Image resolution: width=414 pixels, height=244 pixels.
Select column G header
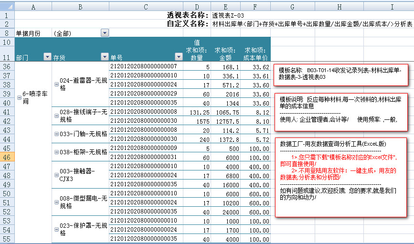[292, 7]
